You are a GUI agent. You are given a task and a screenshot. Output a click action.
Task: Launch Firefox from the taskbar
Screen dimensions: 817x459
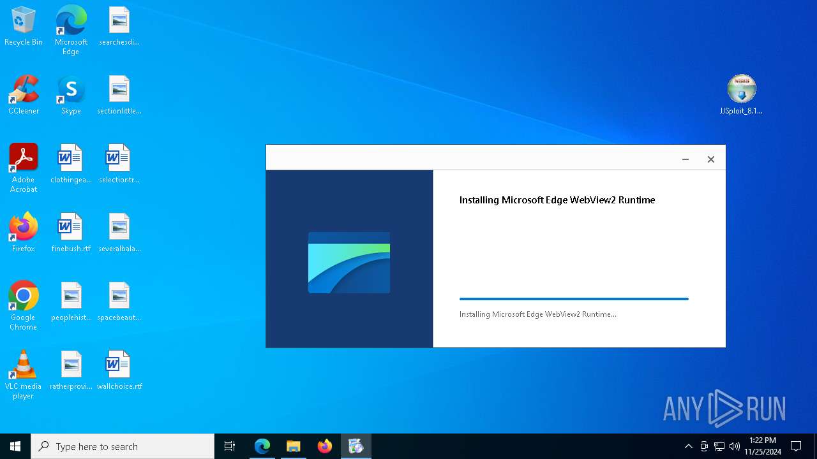click(325, 446)
